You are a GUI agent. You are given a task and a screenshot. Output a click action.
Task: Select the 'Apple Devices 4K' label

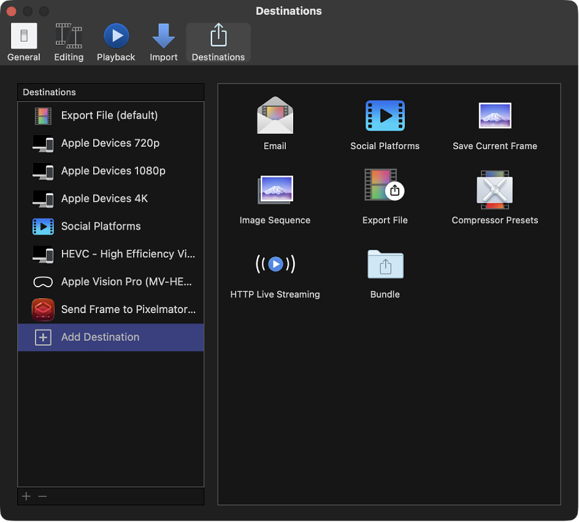(104, 198)
